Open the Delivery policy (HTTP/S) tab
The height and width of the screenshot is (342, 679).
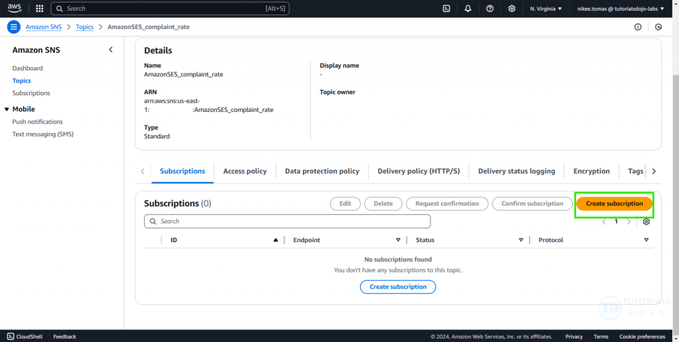pos(419,171)
